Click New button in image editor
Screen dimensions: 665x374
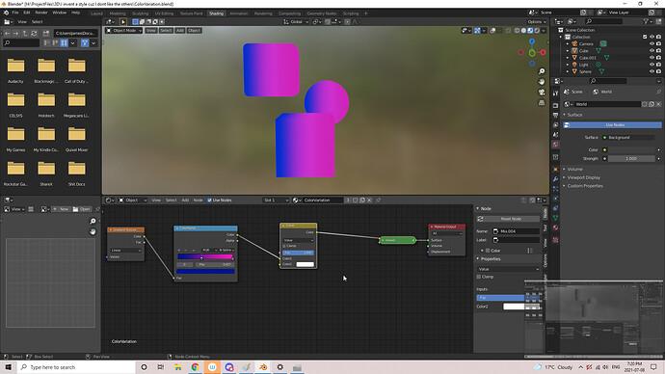[61, 209]
